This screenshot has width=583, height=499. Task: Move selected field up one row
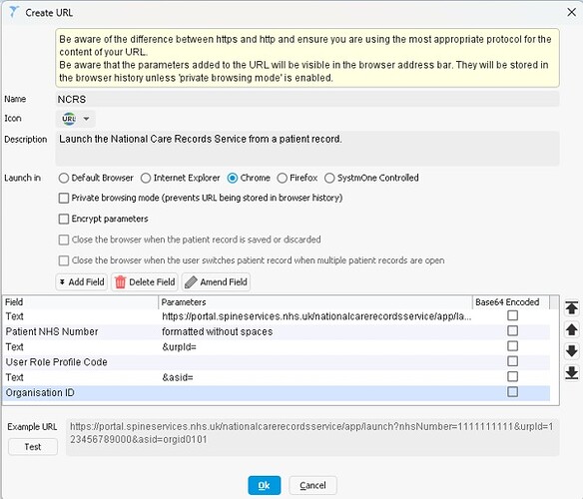pyautogui.click(x=571, y=329)
